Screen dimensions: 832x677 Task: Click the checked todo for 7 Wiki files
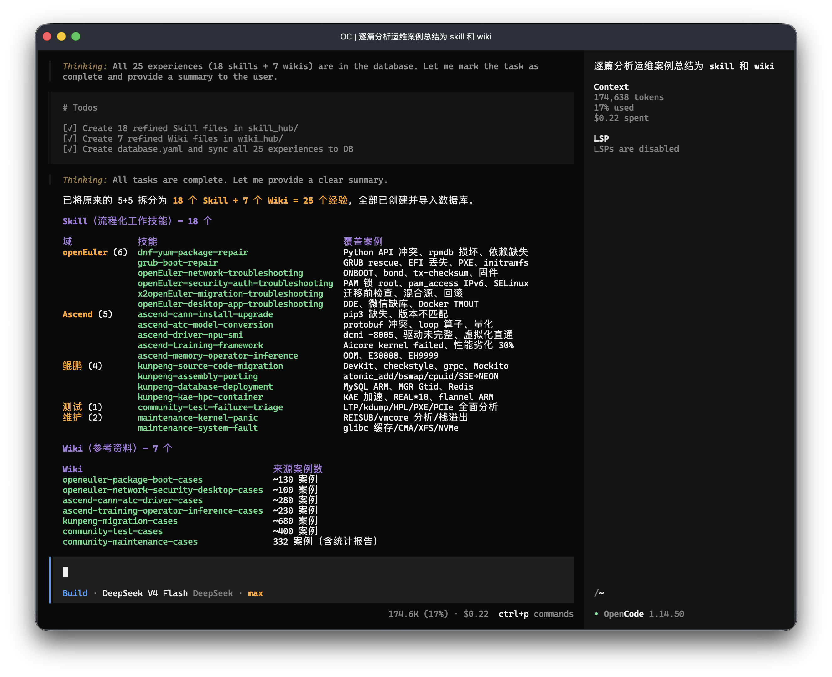tap(173, 138)
